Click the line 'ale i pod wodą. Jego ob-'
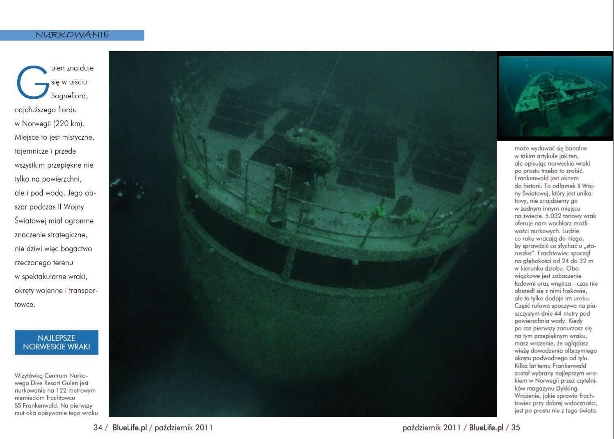 coord(55,193)
